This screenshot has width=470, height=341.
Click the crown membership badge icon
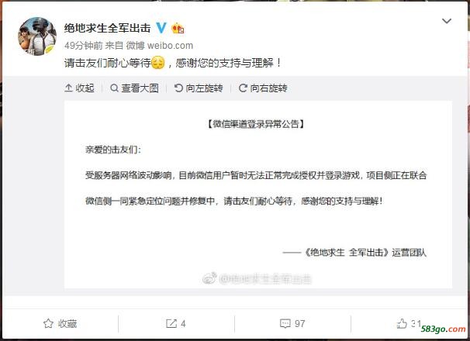(x=178, y=28)
